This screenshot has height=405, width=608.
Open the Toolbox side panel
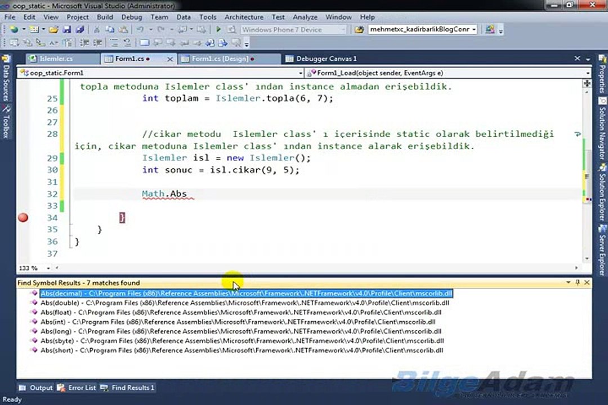[6, 121]
